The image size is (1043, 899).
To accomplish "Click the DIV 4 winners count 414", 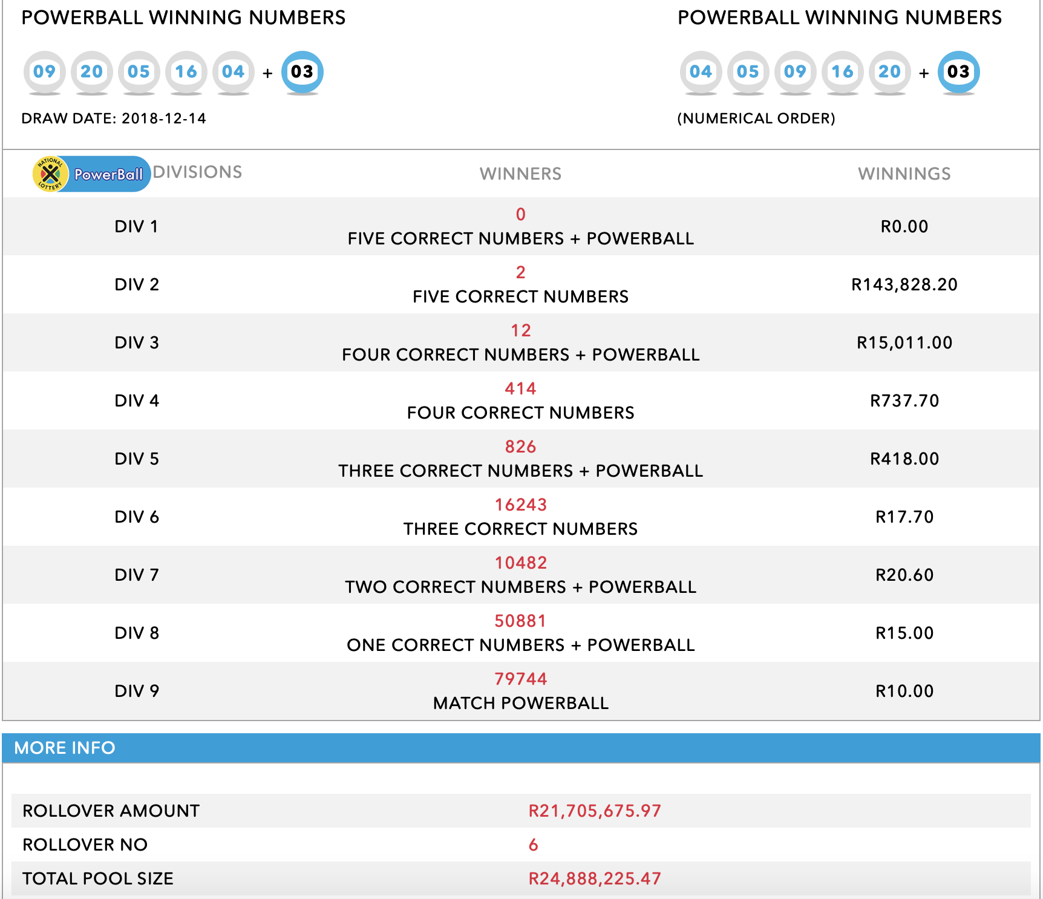I will [520, 388].
